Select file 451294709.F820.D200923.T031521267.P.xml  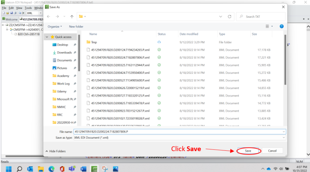point(120,111)
